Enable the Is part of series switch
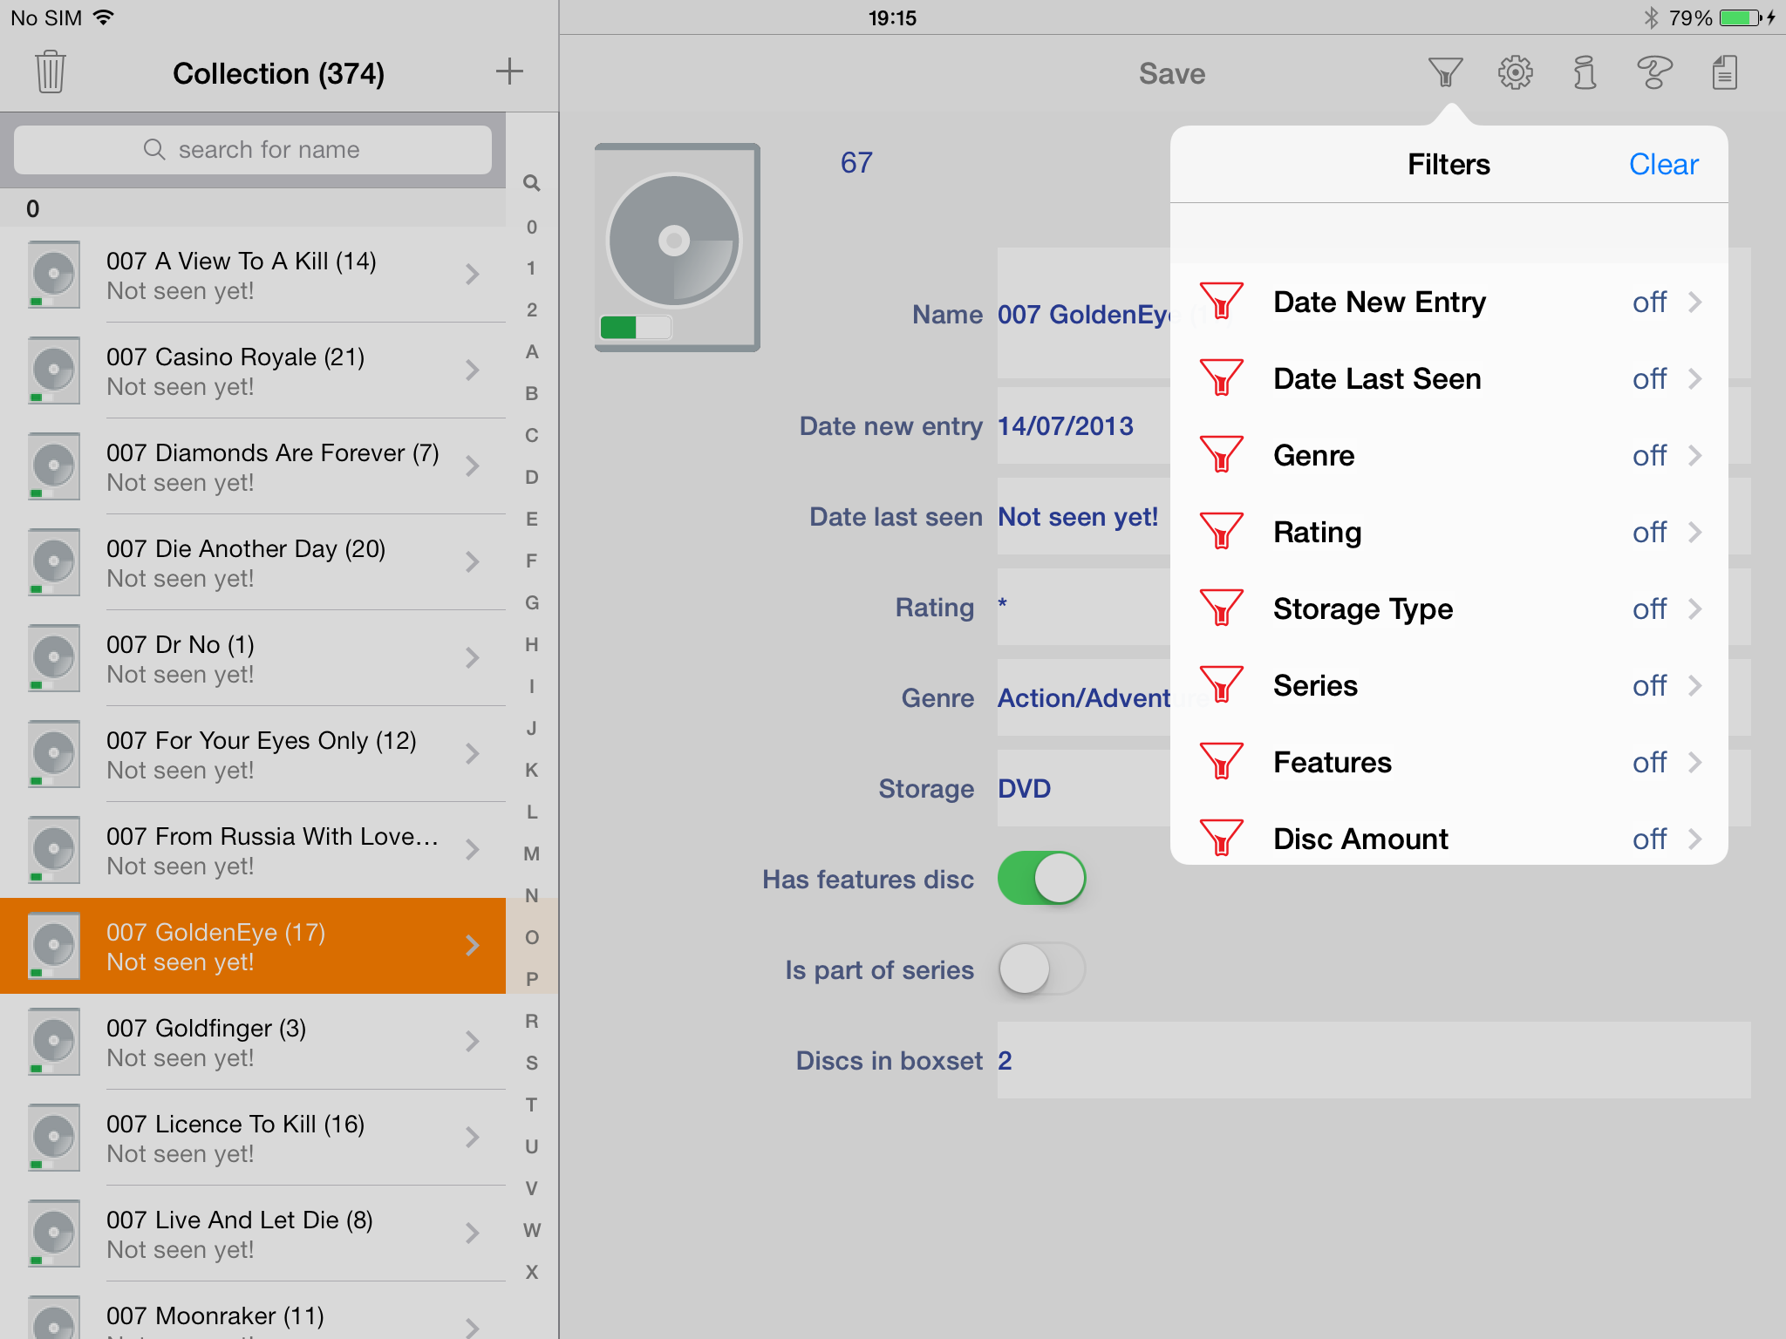1786x1339 pixels. pyautogui.click(x=1041, y=969)
